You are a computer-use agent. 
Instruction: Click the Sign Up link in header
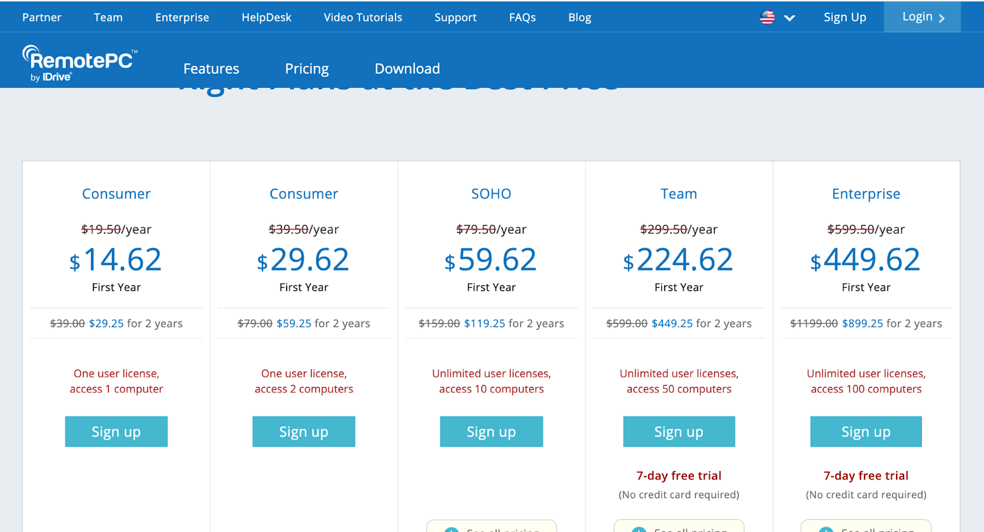(845, 17)
